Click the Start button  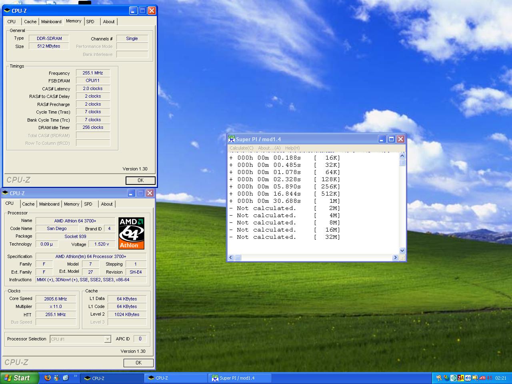coord(19,378)
